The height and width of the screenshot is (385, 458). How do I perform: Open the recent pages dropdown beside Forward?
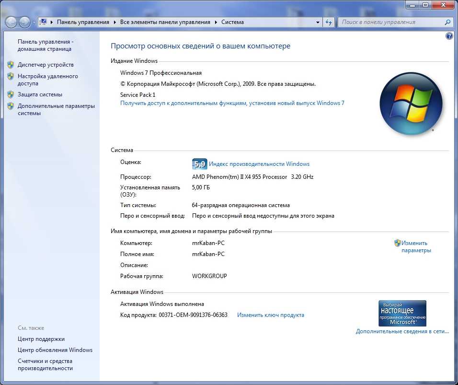[34, 23]
